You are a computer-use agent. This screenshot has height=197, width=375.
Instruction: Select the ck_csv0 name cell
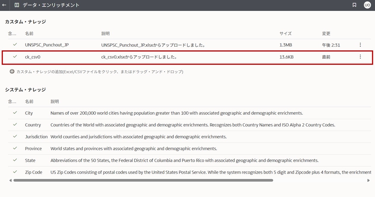(x=33, y=57)
